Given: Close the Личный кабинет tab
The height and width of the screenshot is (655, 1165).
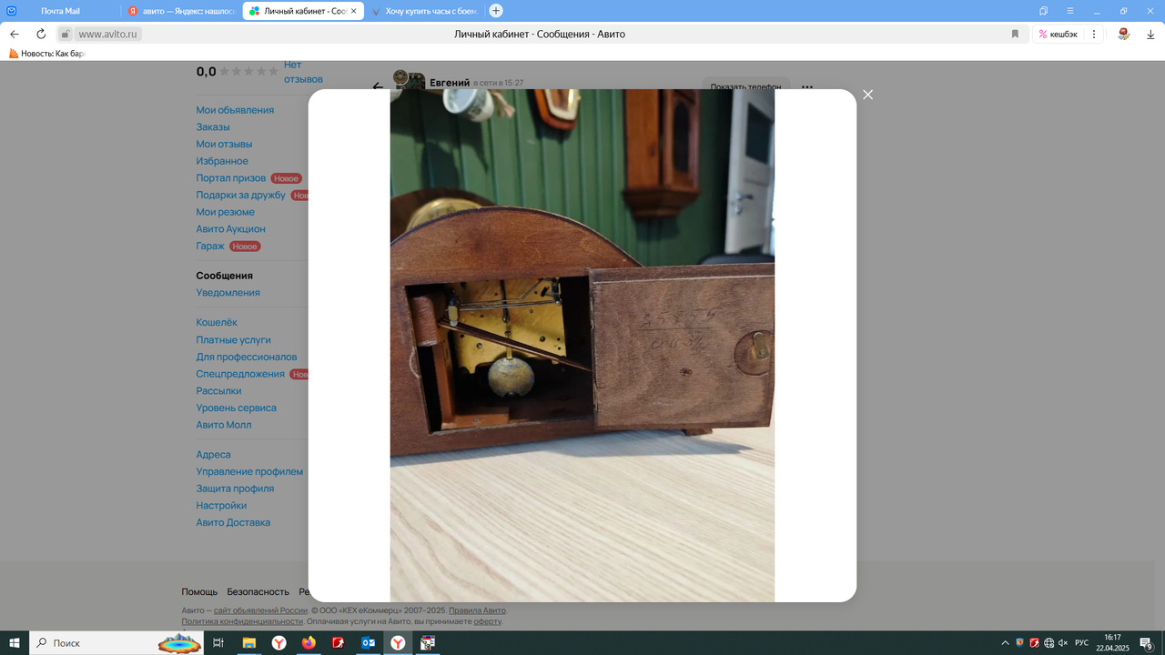Looking at the screenshot, I should pos(353,11).
